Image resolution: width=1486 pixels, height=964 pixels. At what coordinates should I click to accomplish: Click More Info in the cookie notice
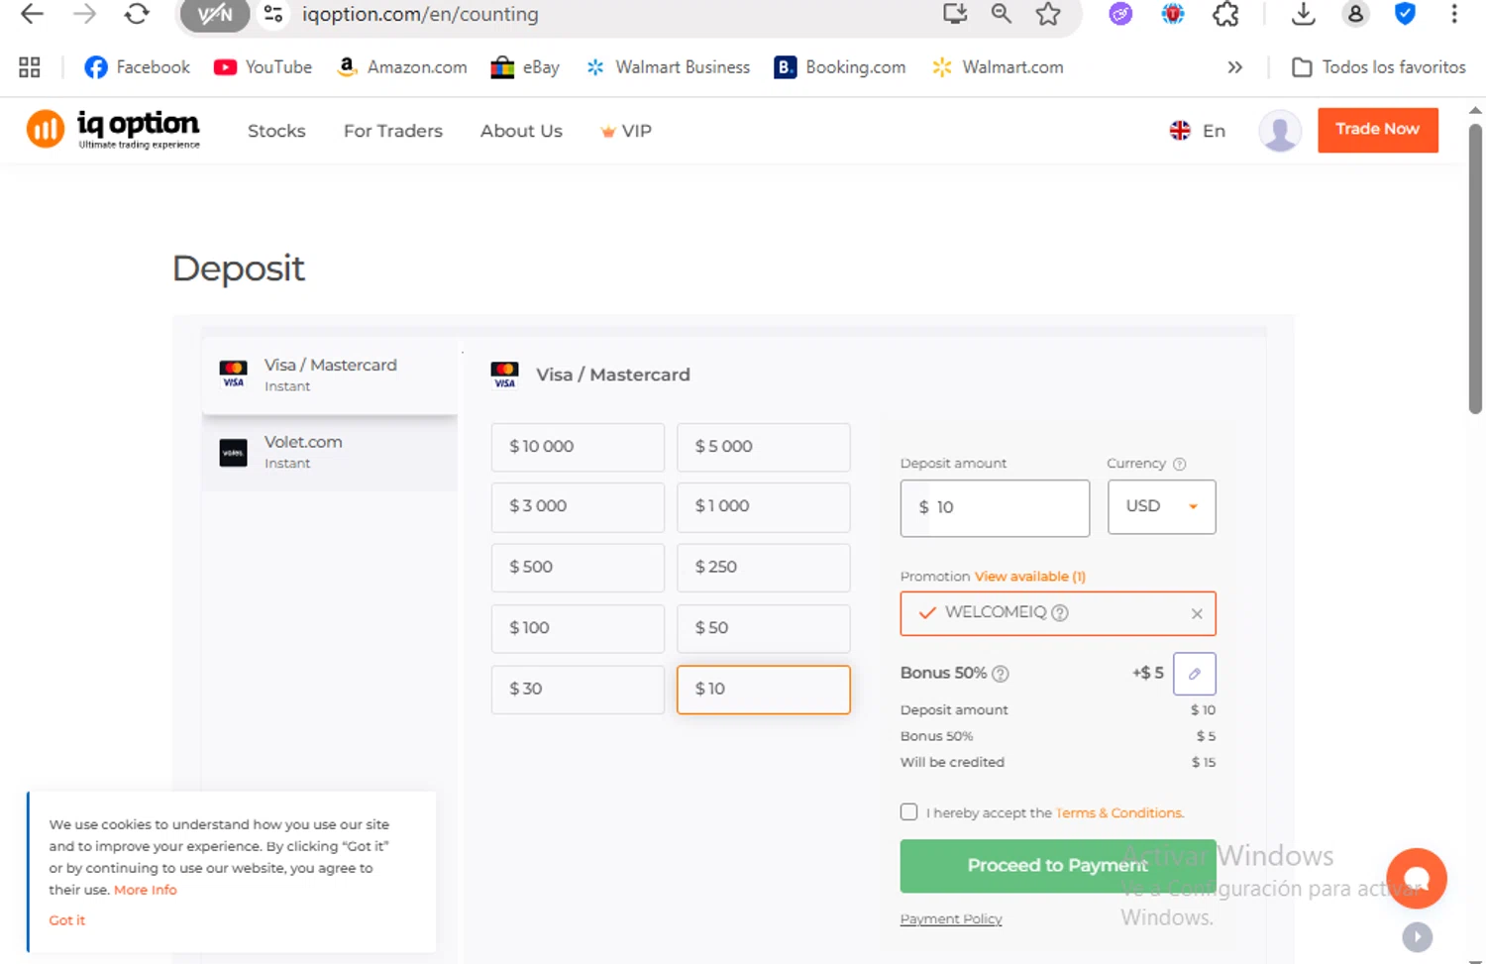[x=146, y=891]
